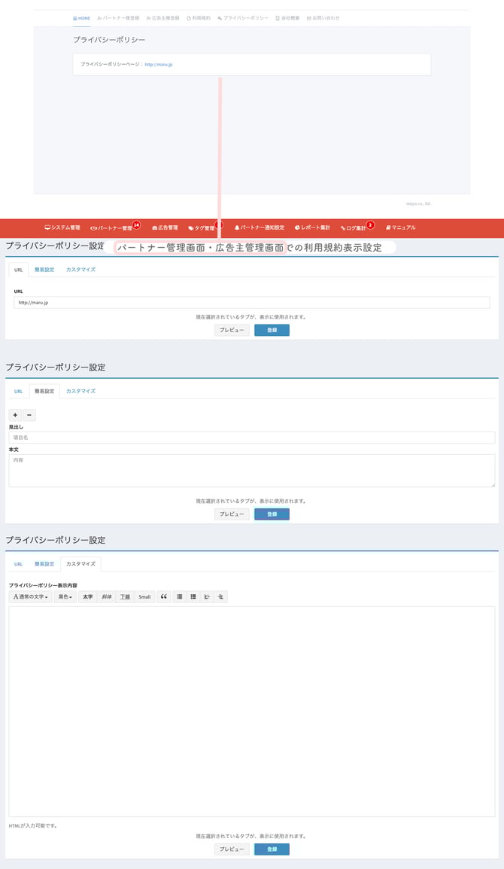The height and width of the screenshot is (869, 504).
Task: Toggle 下線 underline formatting
Action: tap(126, 596)
